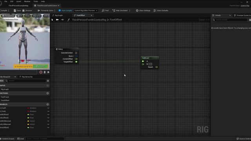Click the FootOffset breadcrumb
The image size is (251, 141).
point(116,20)
